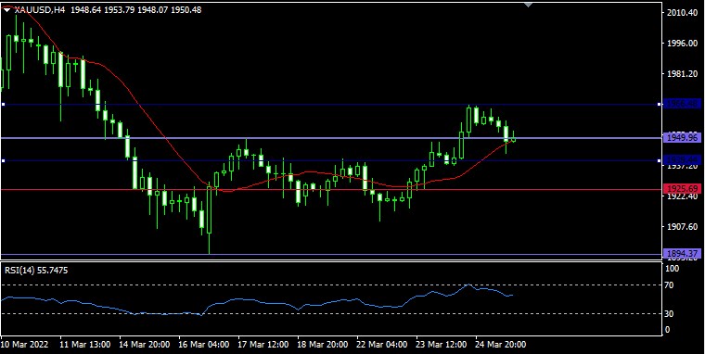
Task: Select the 1894.37 price label
Action: tap(682, 254)
